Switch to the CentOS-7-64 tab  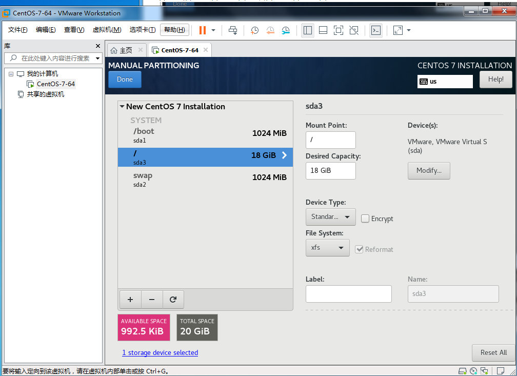pyautogui.click(x=180, y=50)
